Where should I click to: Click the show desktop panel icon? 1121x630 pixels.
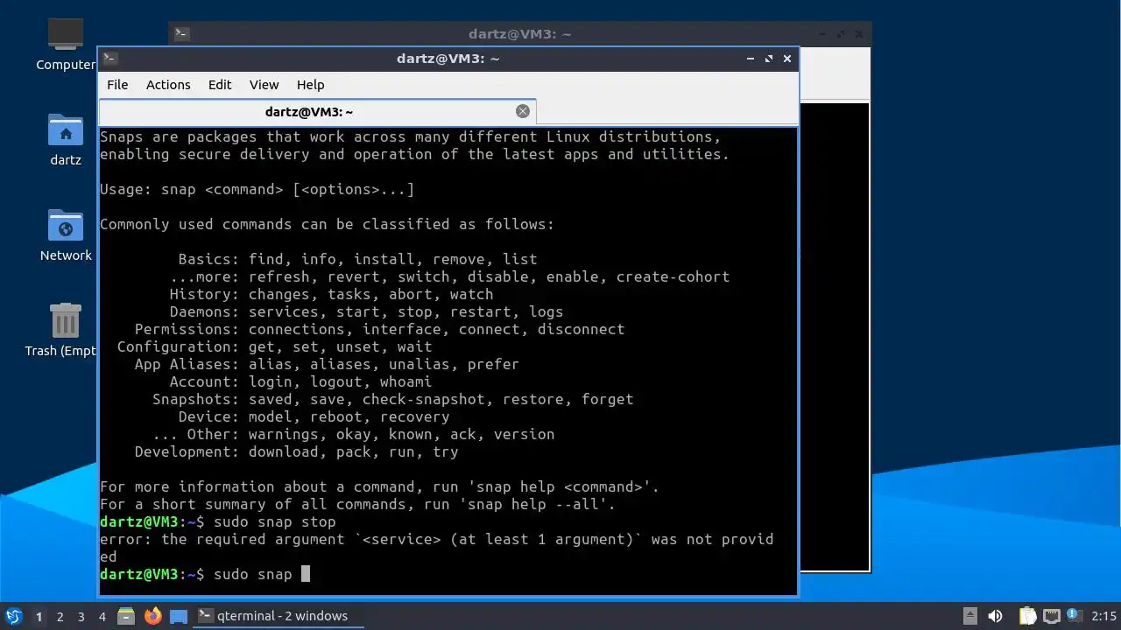tap(179, 616)
